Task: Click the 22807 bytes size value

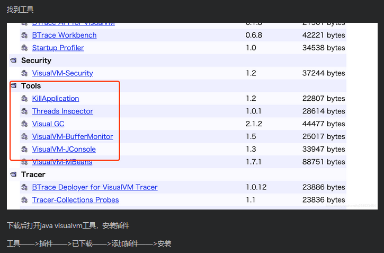Action: tap(324, 99)
